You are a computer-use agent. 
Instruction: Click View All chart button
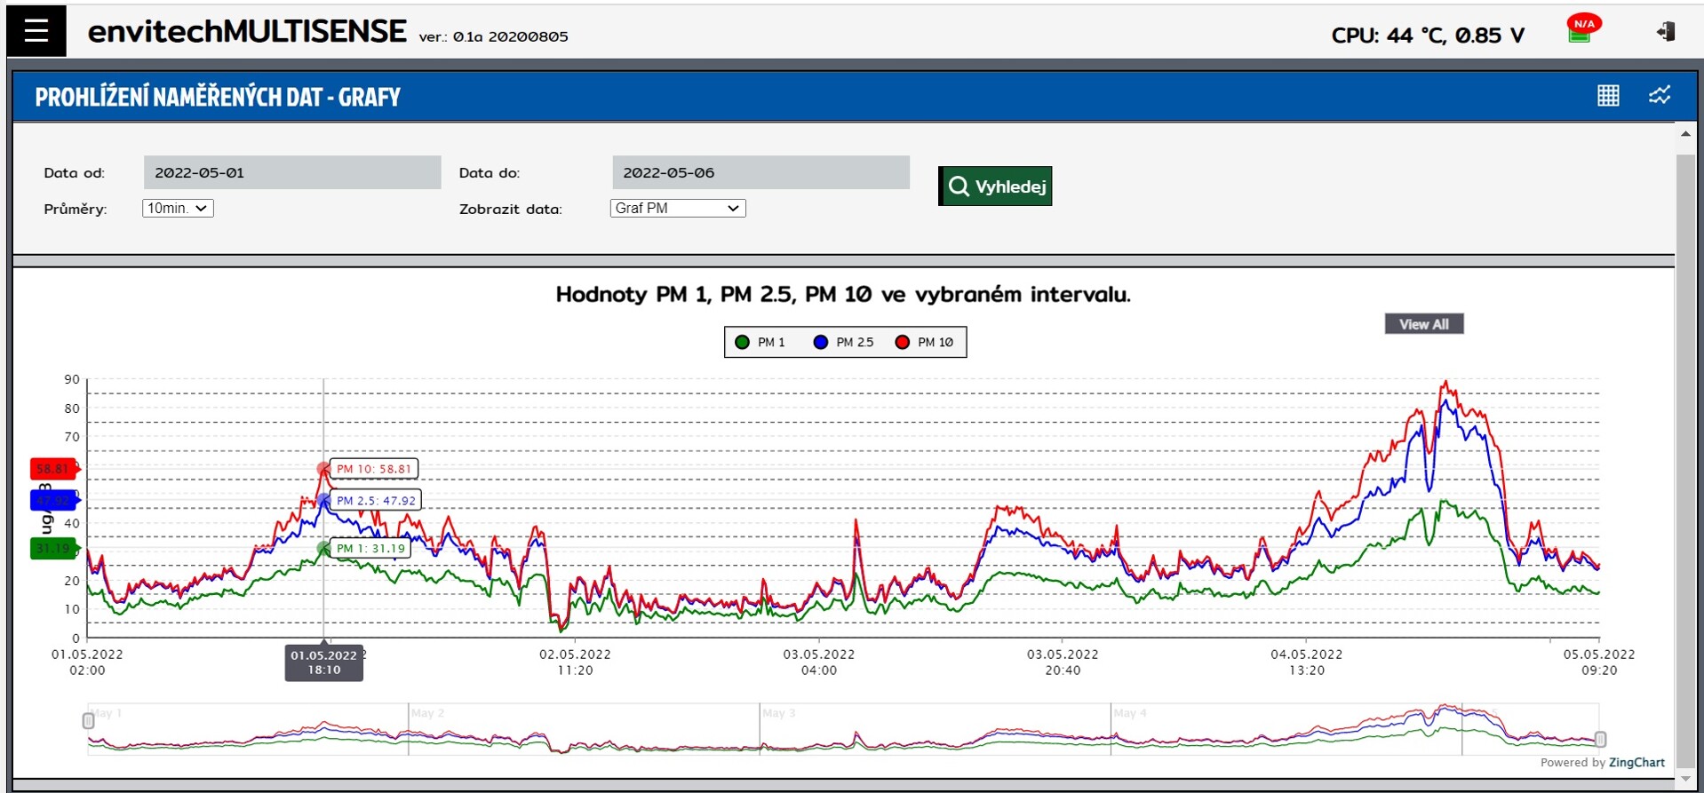[x=1424, y=324]
